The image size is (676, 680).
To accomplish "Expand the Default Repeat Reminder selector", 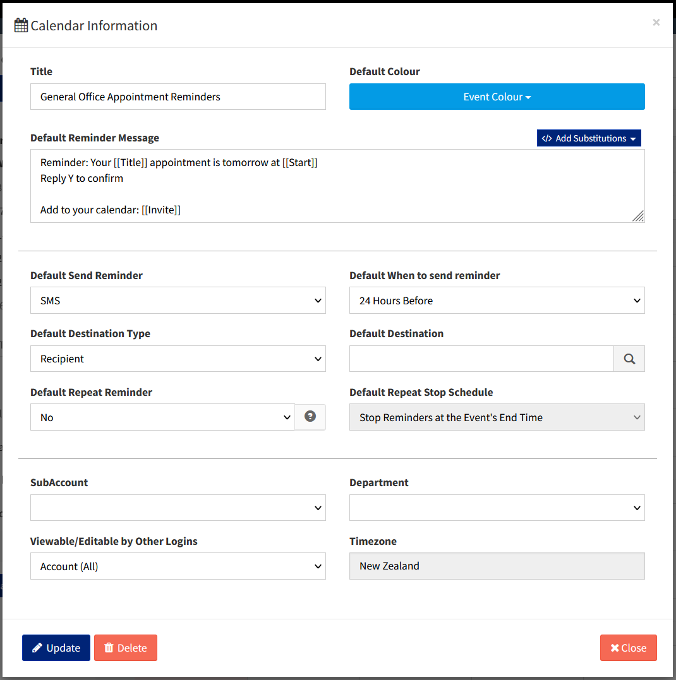I will [x=162, y=417].
